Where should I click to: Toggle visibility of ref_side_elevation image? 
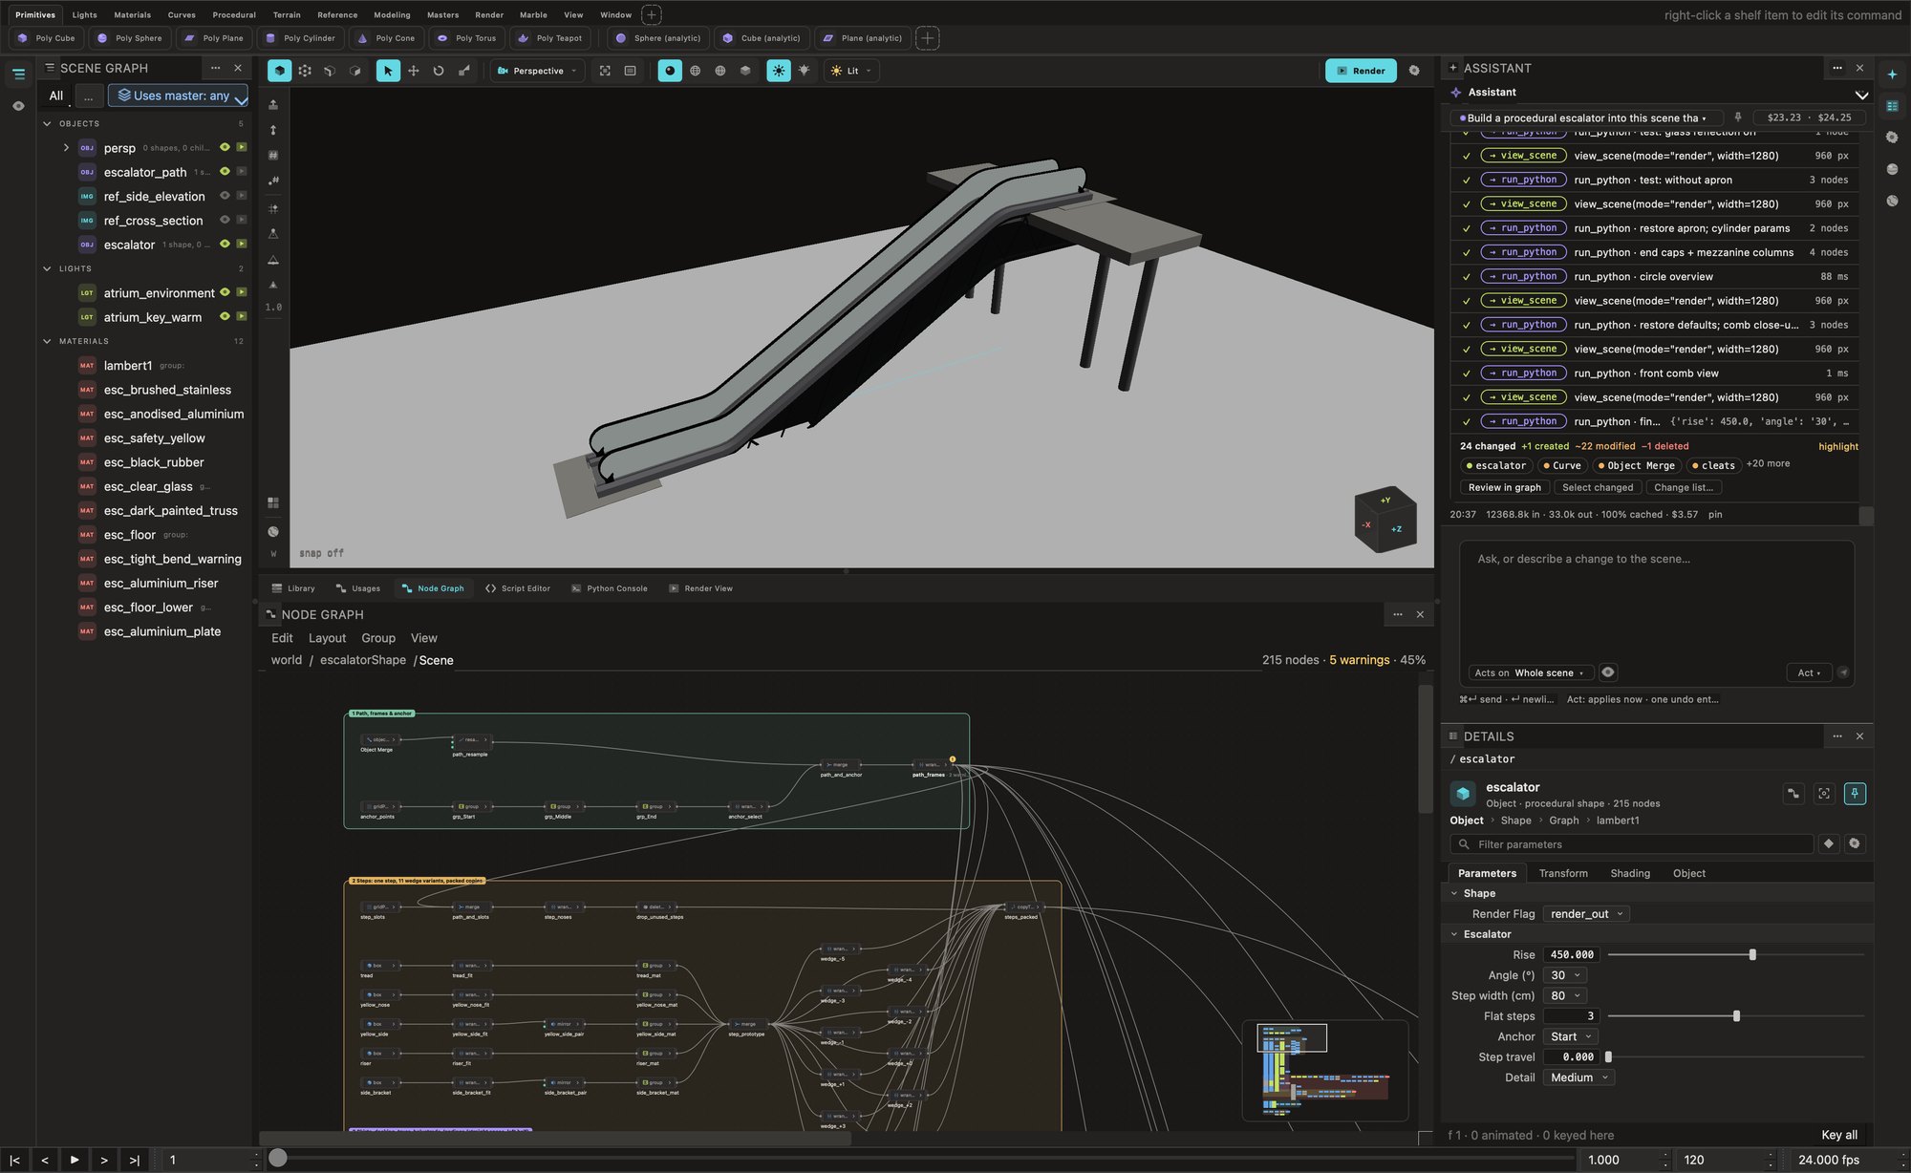[x=225, y=196]
